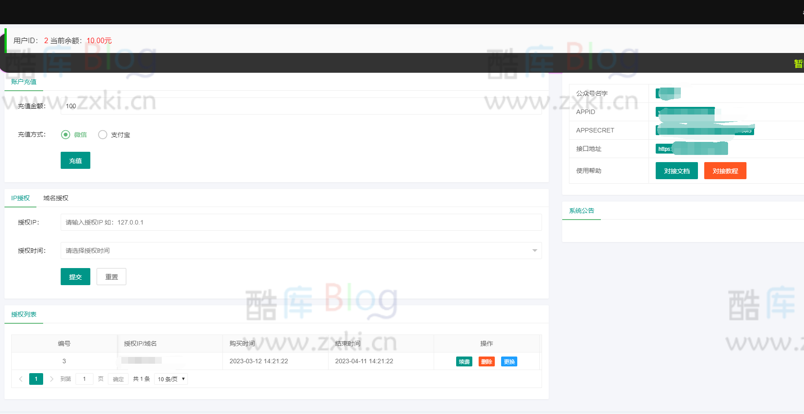Select page 1 in pagination
The height and width of the screenshot is (414, 804).
36,379
